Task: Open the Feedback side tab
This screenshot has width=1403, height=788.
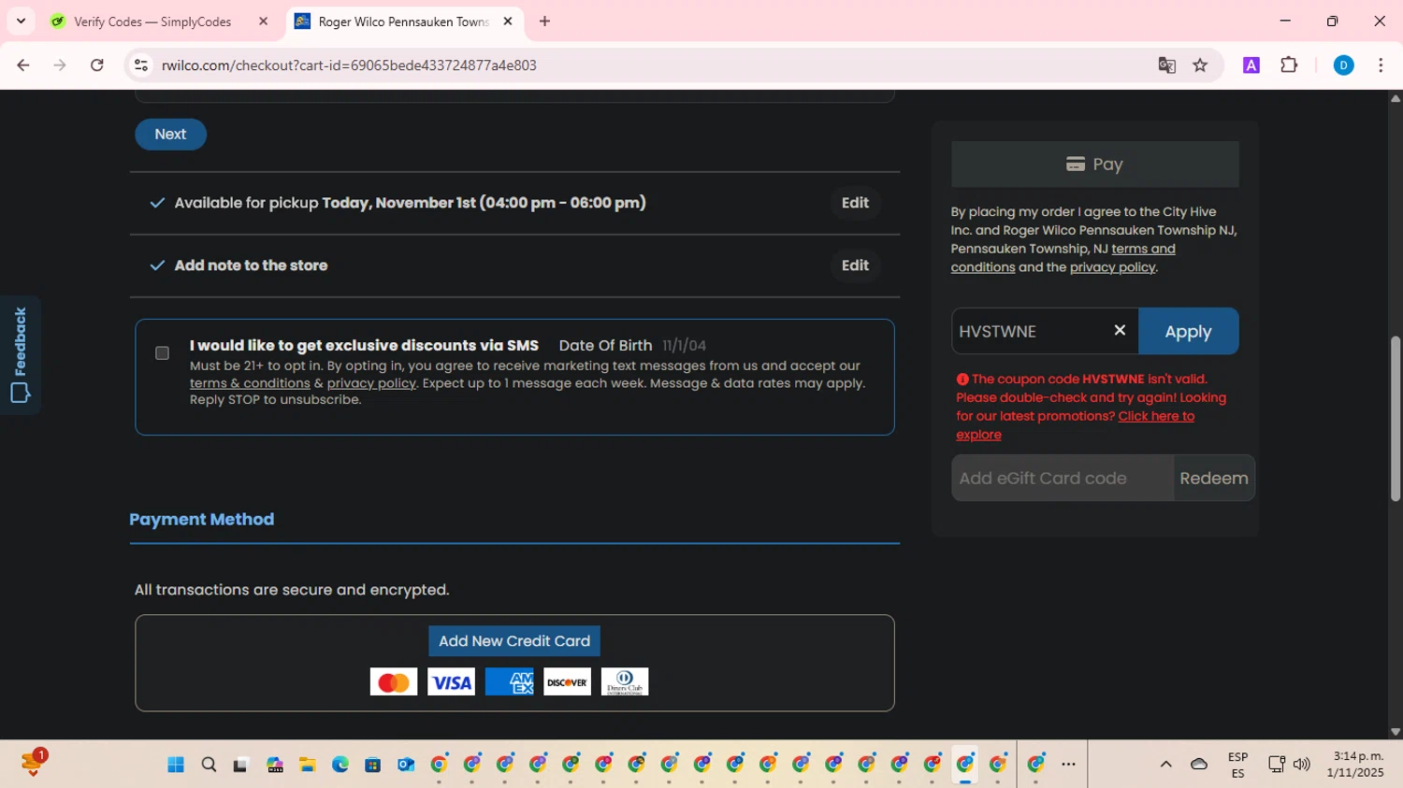Action: [x=20, y=355]
